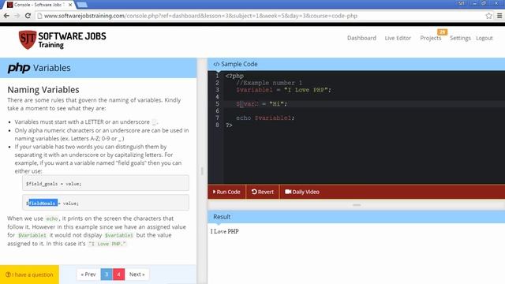Image resolution: width=505 pixels, height=284 pixels.
Task: Click the browser back arrow
Action: pyautogui.click(x=6, y=16)
